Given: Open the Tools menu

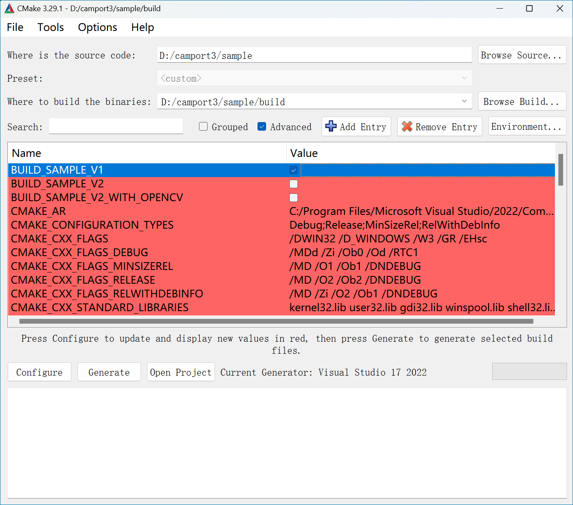Looking at the screenshot, I should click(x=51, y=27).
